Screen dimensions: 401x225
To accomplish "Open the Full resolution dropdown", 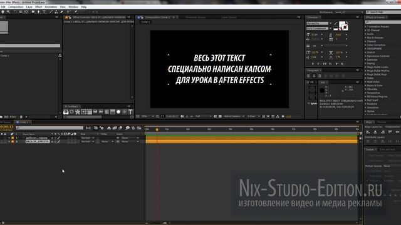I will (x=204, y=116).
